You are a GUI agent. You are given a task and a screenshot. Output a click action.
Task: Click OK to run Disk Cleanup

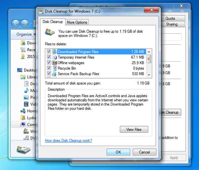[118, 152]
